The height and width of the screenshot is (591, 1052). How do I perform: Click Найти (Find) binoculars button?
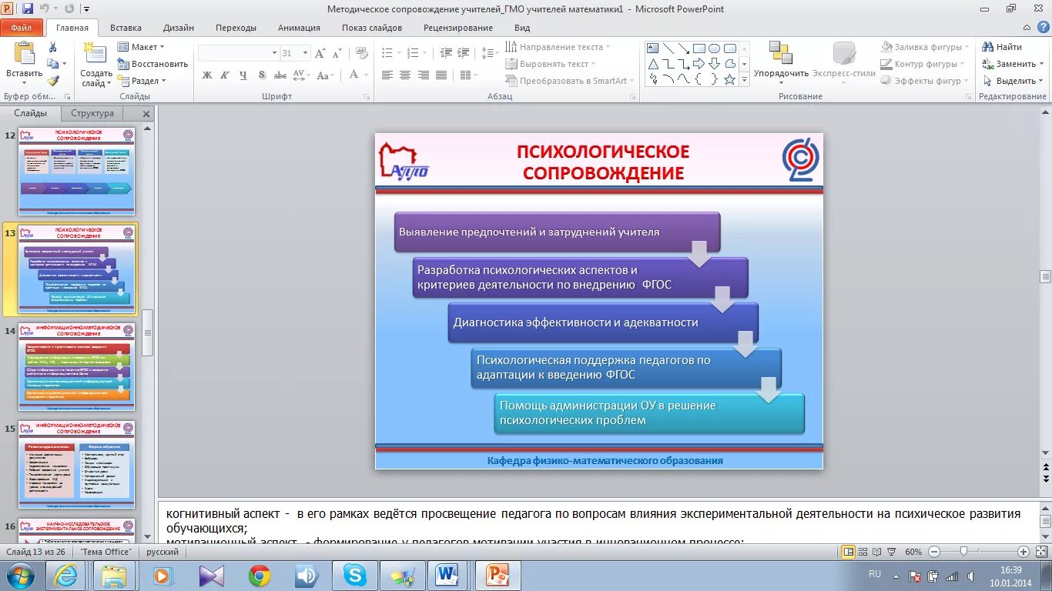point(1002,47)
